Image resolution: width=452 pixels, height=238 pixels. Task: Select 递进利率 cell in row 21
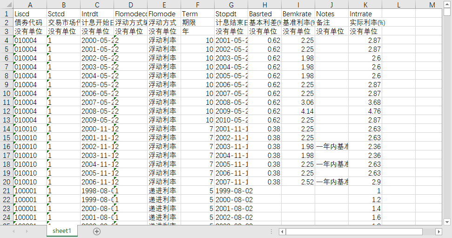pos(164,190)
